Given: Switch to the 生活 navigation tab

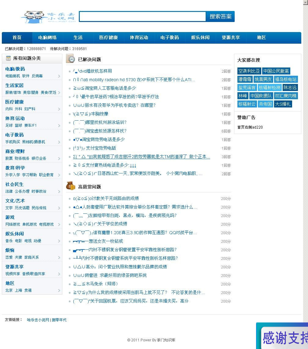Looking at the screenshot, I should (78, 38).
